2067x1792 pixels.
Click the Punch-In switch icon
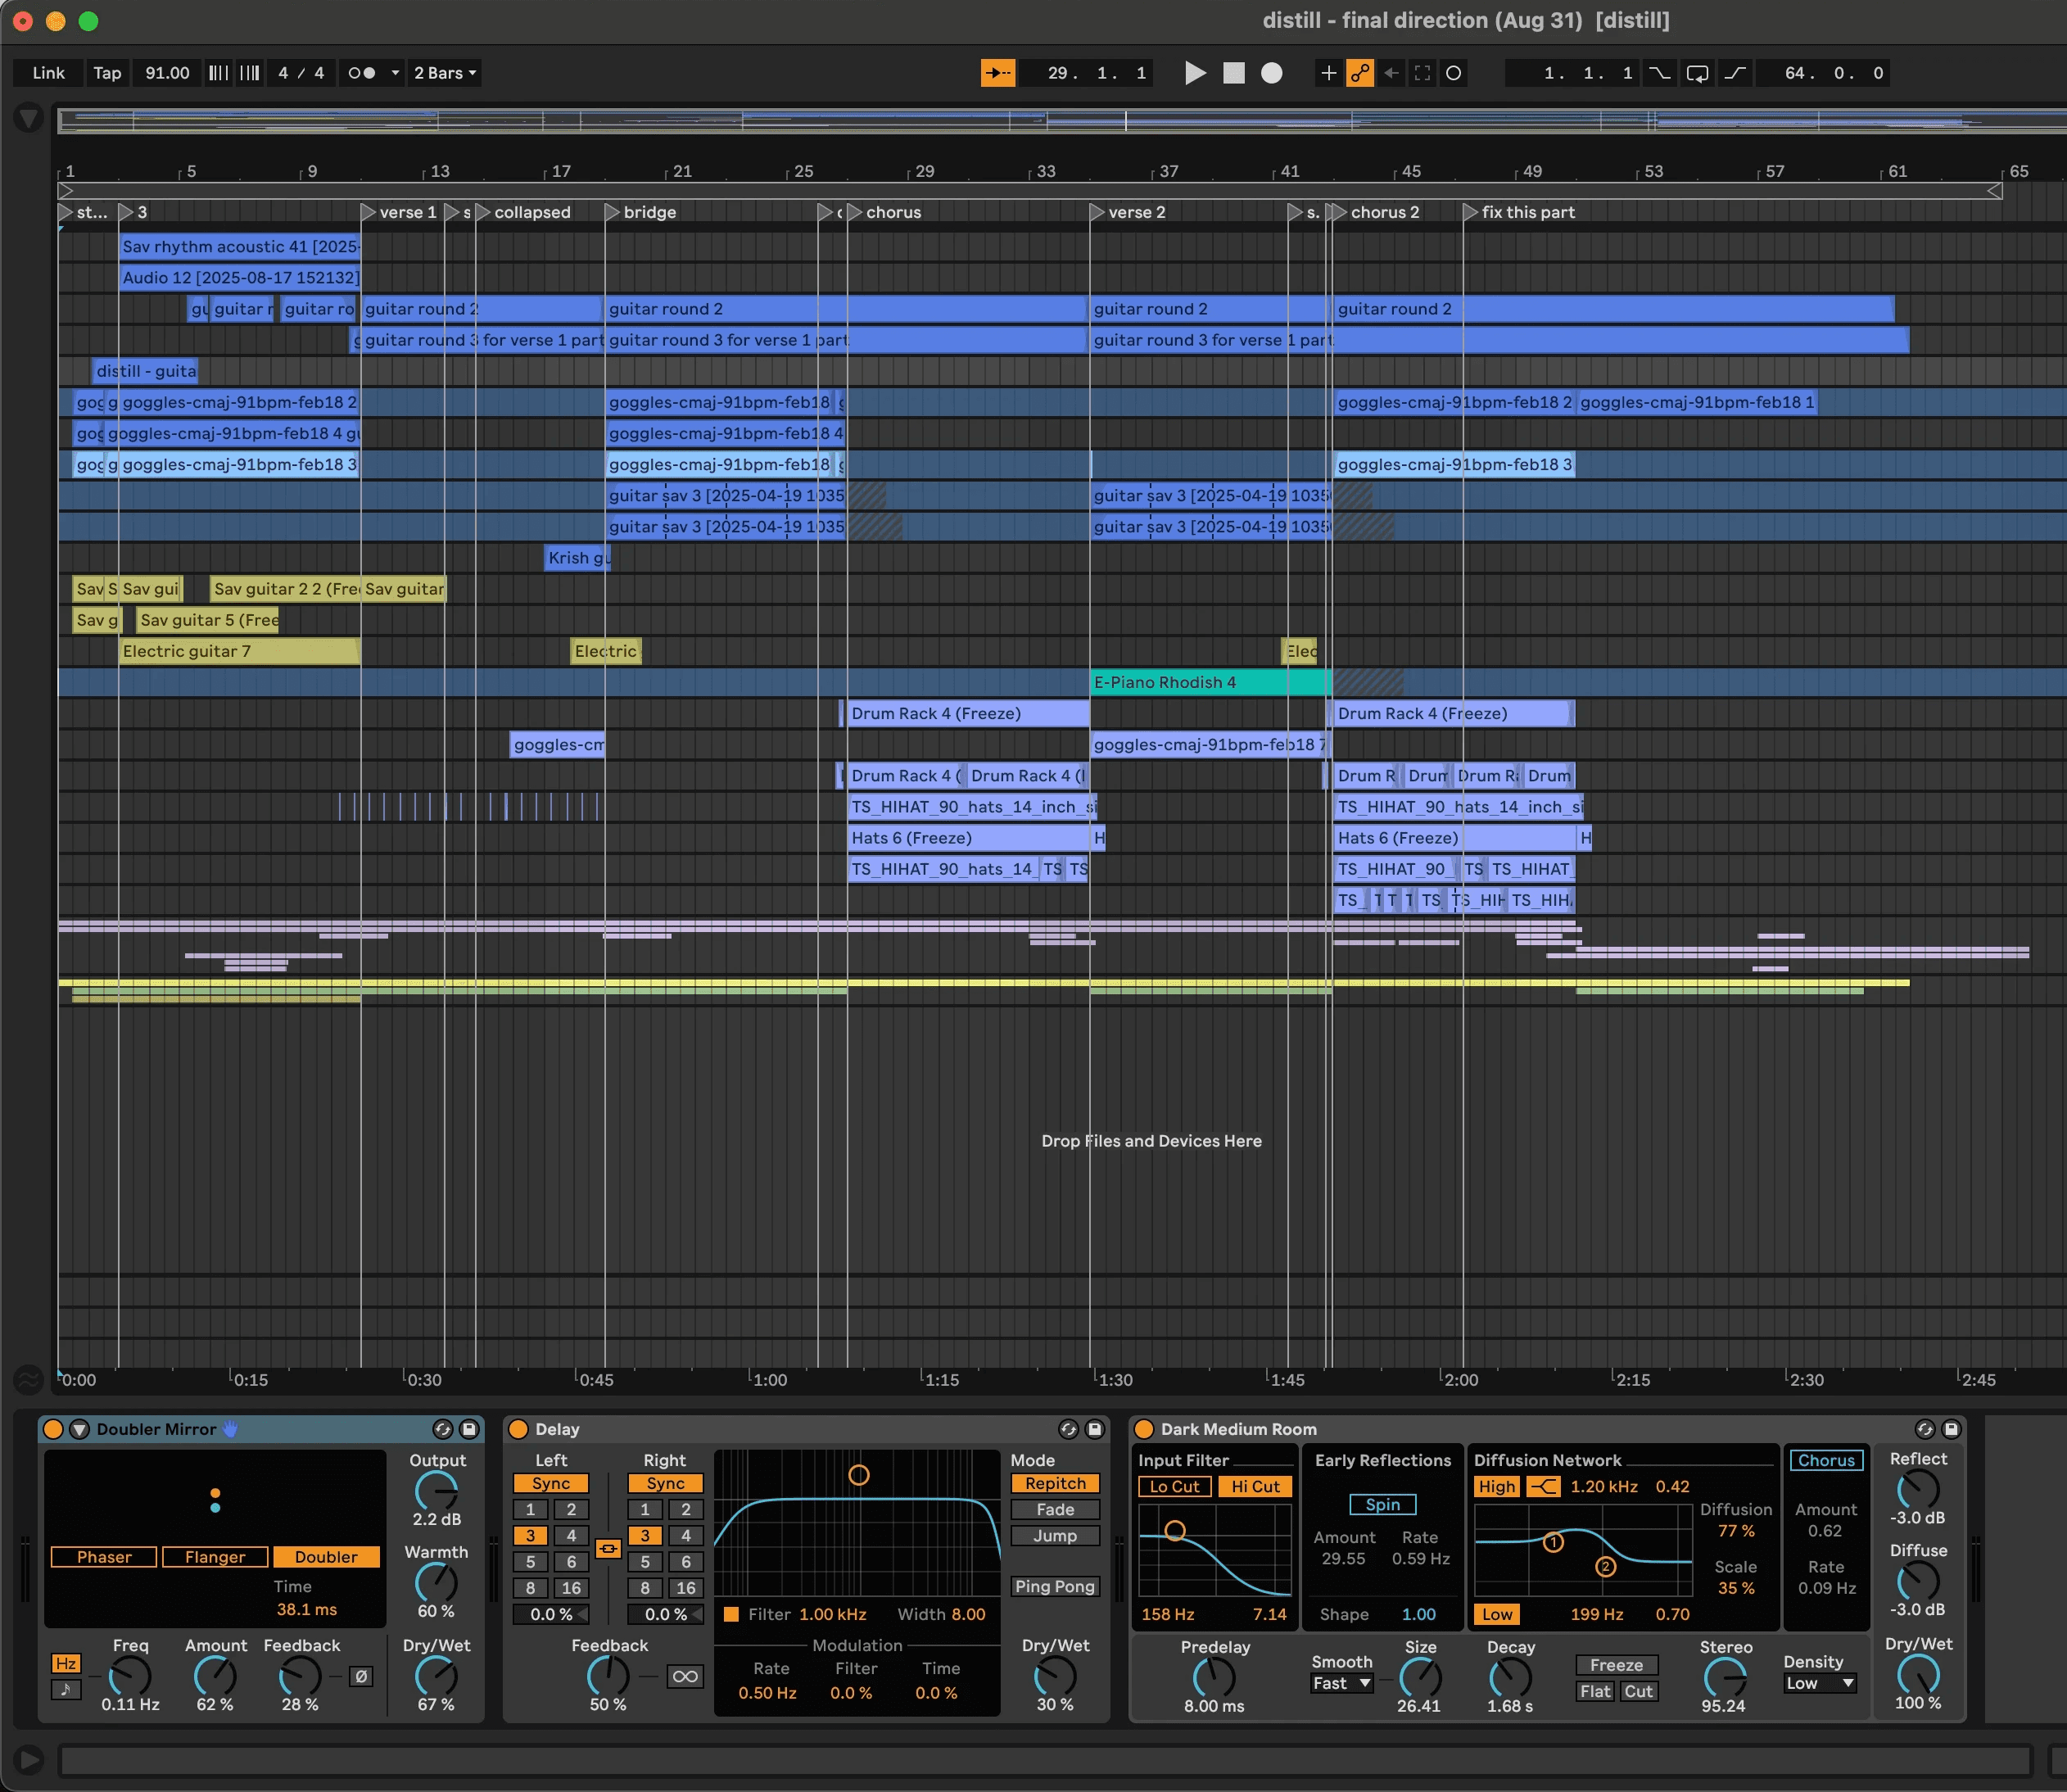pos(1660,73)
